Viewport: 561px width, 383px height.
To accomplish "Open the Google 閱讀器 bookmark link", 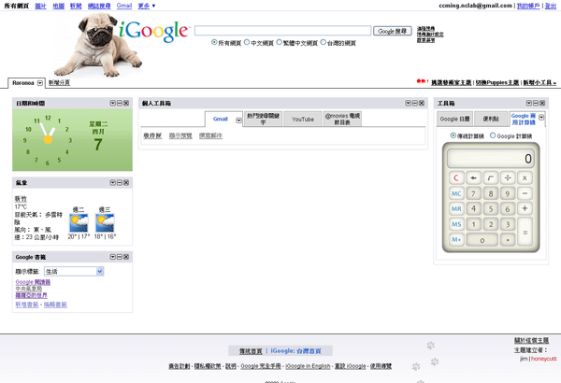I will click(33, 282).
